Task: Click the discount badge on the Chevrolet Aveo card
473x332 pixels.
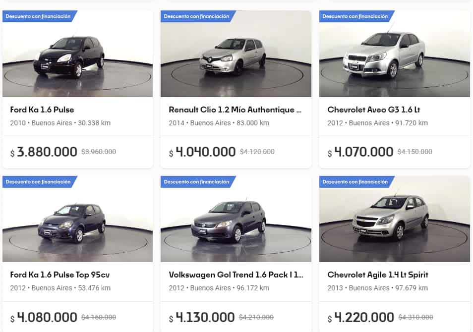Action: [353, 16]
